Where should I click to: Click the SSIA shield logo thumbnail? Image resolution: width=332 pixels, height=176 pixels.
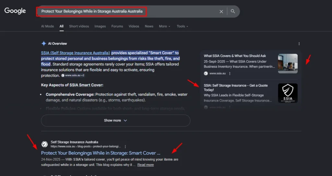point(288,93)
